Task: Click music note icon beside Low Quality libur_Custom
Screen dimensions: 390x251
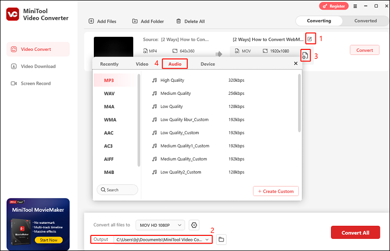Action: 154,120
